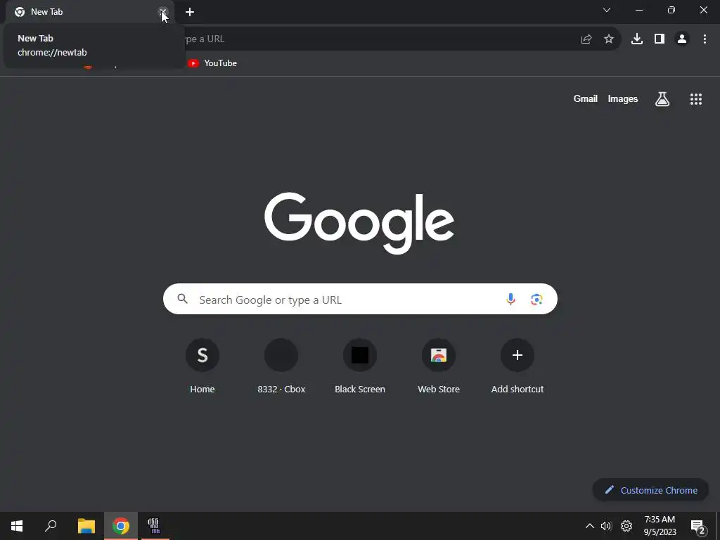Open taskbar search magnifier
Image resolution: width=720 pixels, height=540 pixels.
click(x=51, y=526)
